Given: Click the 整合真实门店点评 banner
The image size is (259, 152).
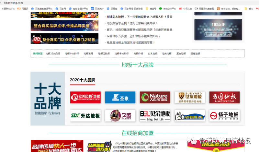Looking at the screenshot, I should point(64,39).
